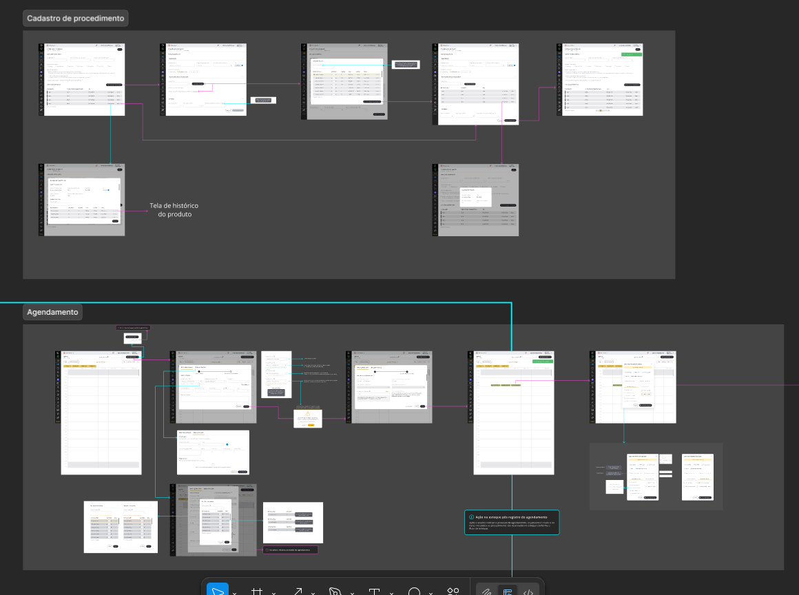Select white frame with two product tables
The height and width of the screenshot is (595, 799).
click(x=121, y=528)
